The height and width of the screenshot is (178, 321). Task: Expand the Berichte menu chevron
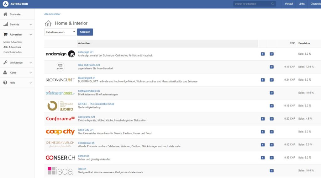click(x=30, y=24)
